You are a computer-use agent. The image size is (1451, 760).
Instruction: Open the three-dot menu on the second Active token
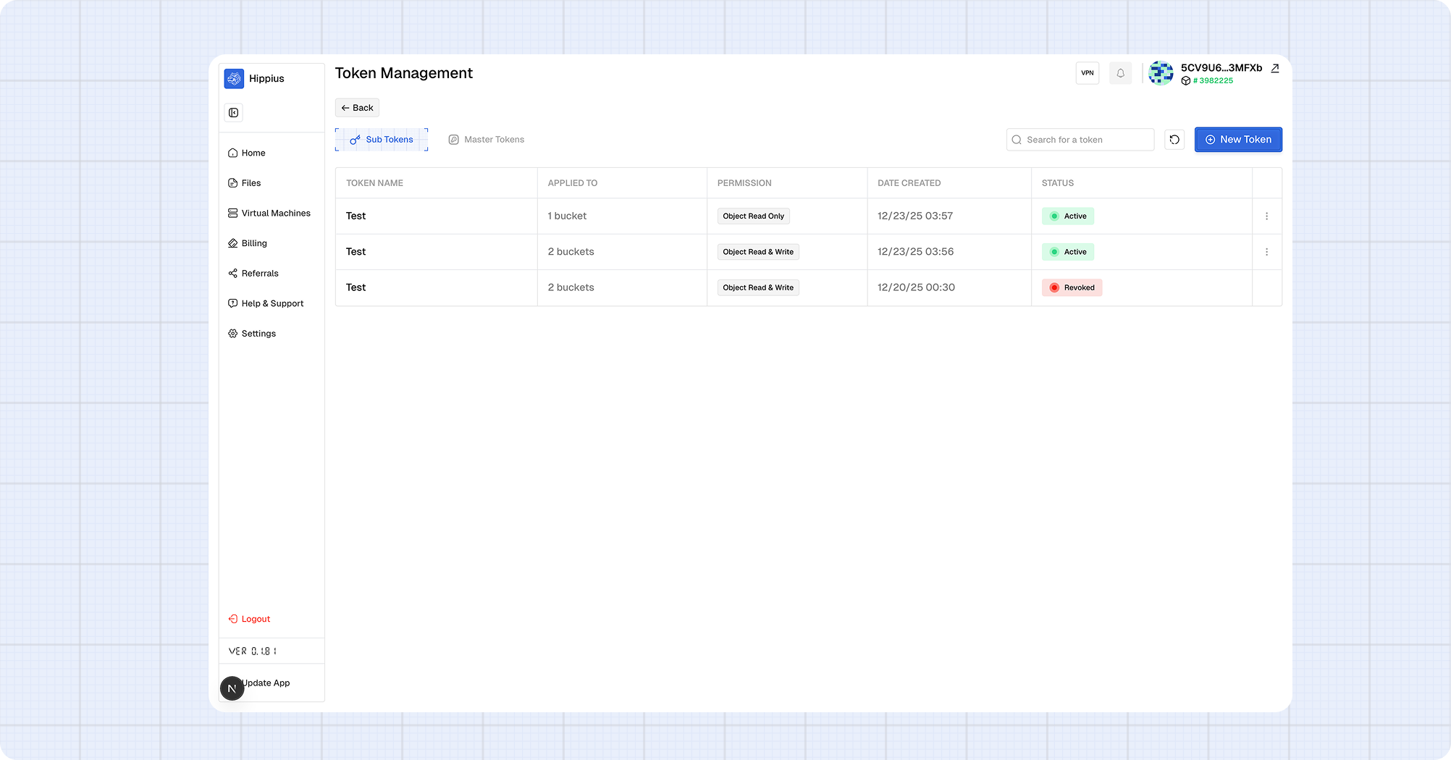[x=1266, y=251]
